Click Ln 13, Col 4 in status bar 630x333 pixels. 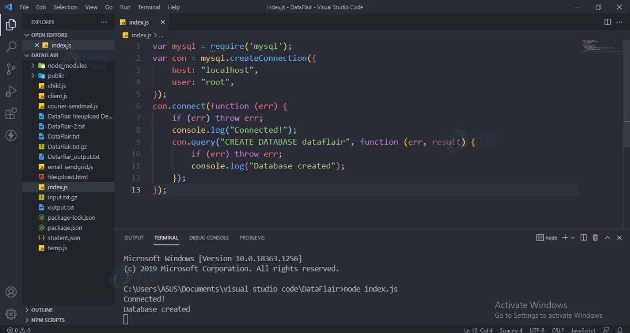click(478, 330)
